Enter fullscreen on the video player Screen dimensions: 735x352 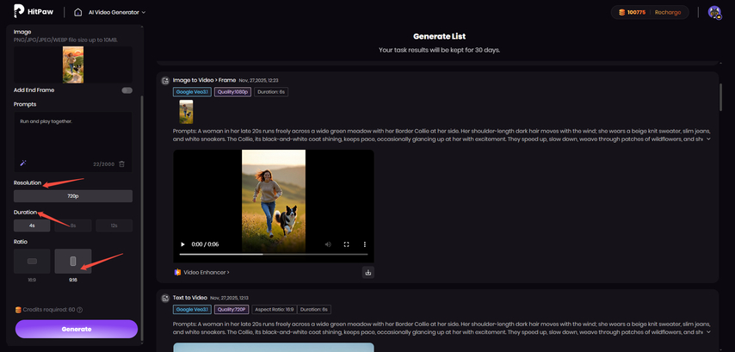pyautogui.click(x=347, y=244)
